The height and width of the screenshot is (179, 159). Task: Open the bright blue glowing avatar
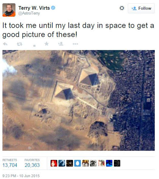109,163
